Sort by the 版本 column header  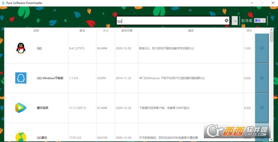click(x=82, y=31)
